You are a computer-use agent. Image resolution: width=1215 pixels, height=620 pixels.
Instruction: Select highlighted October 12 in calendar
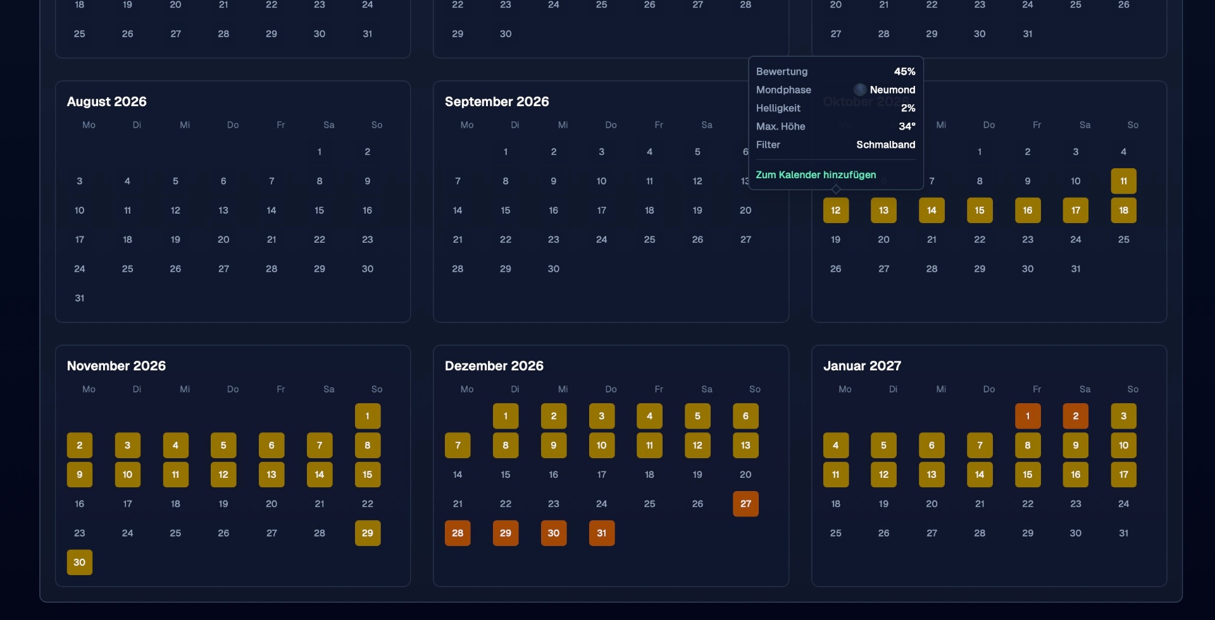tap(835, 210)
